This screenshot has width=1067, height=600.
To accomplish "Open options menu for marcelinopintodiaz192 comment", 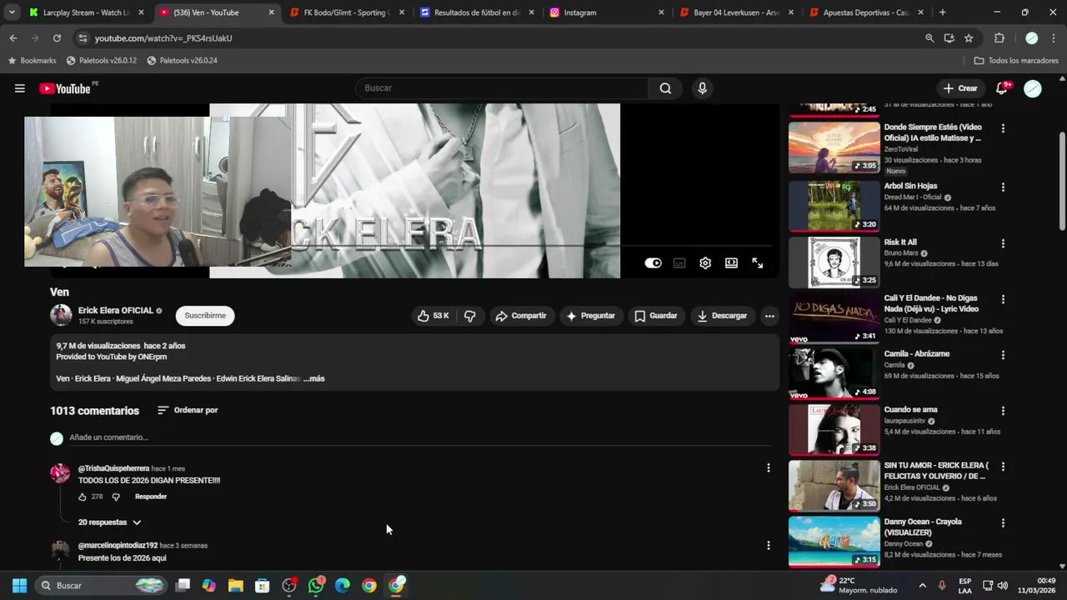I will click(769, 546).
